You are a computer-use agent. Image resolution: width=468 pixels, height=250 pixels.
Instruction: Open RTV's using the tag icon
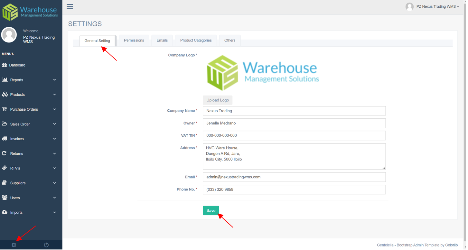(5, 168)
